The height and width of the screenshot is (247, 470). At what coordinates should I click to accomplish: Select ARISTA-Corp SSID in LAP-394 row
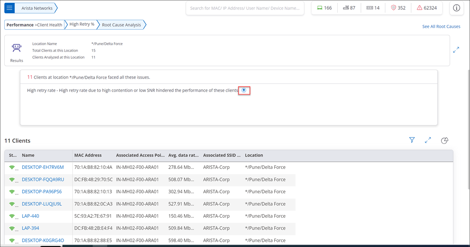pyautogui.click(x=216, y=228)
